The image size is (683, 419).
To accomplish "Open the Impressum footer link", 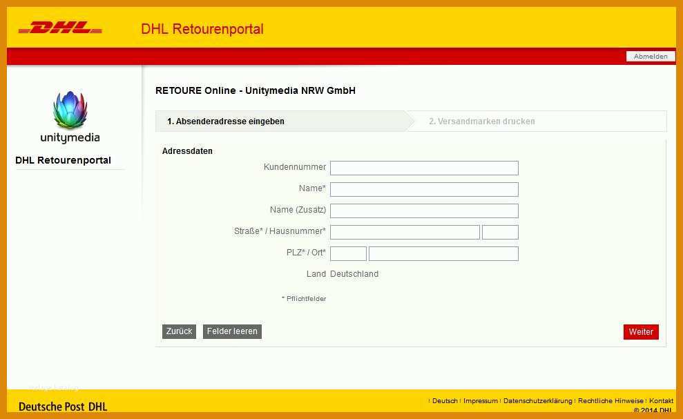I will tap(481, 400).
